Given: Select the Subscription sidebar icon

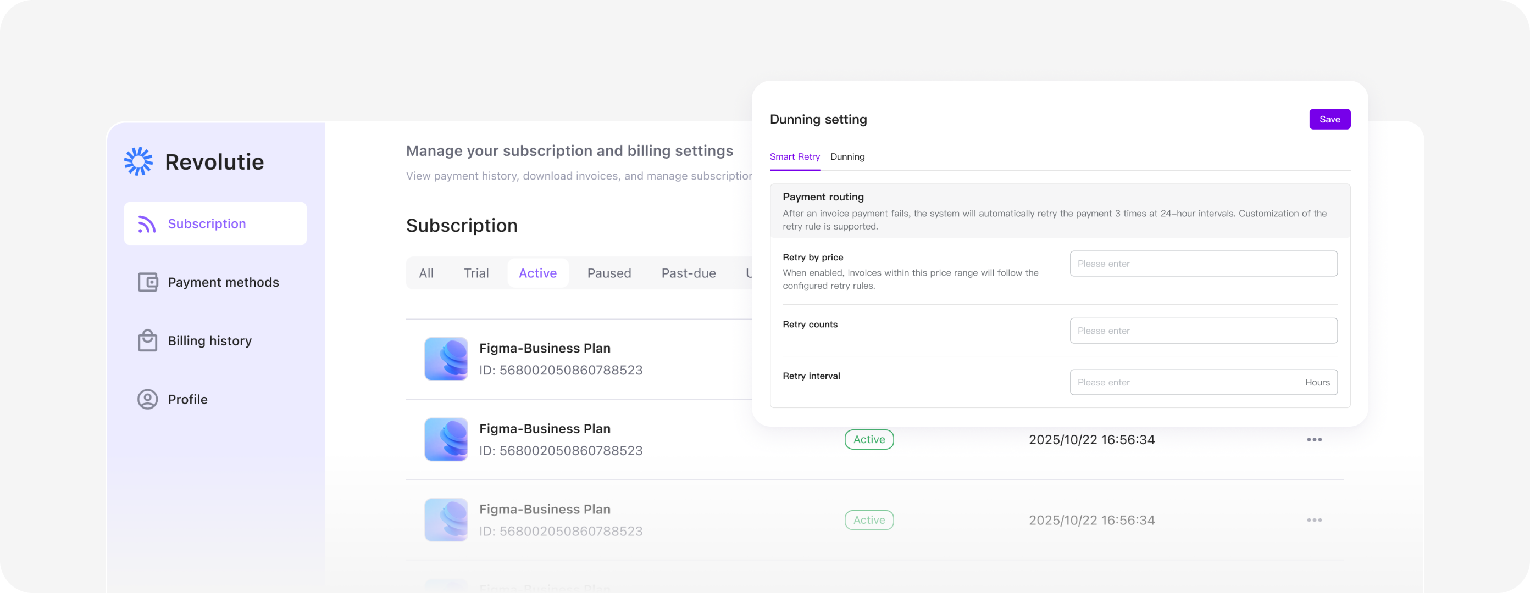Looking at the screenshot, I should [x=147, y=223].
